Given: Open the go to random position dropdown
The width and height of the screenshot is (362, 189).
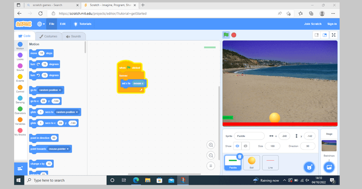Looking at the screenshot, I should [x=50, y=90].
